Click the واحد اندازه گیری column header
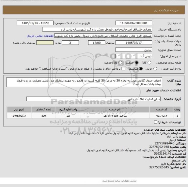The height and width of the screenshot is (187, 188). click(x=68, y=109)
